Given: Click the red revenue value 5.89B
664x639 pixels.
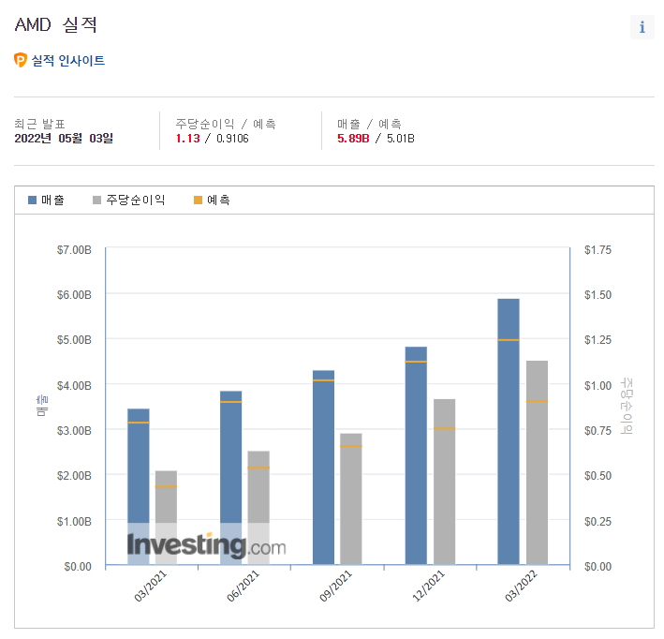Looking at the screenshot, I should (x=353, y=139).
